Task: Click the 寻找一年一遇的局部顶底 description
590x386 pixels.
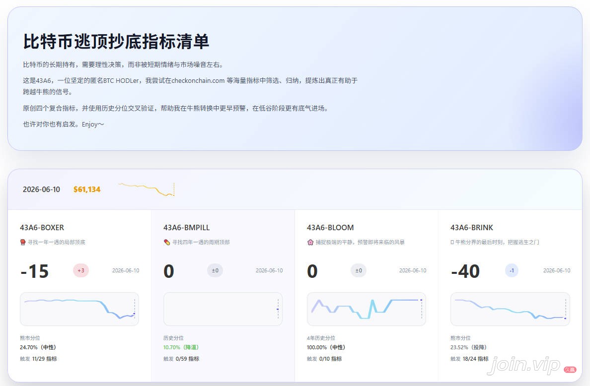Action: click(x=57, y=242)
